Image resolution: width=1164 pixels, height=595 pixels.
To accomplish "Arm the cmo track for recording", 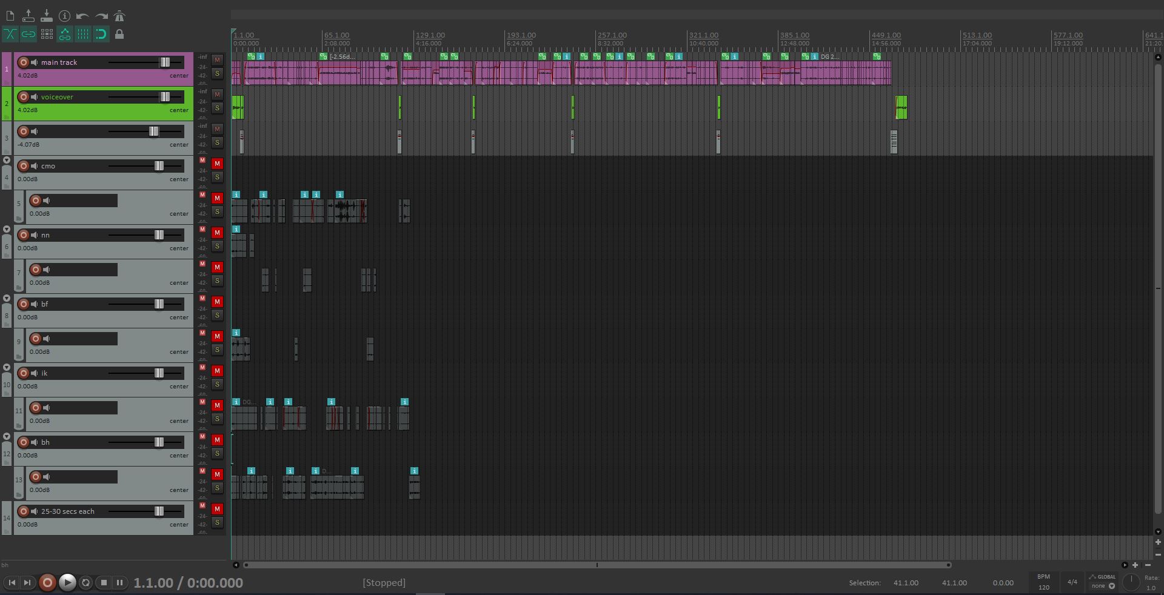I will [x=24, y=166].
